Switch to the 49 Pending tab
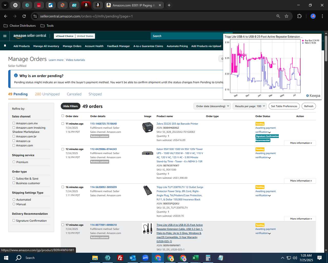Screen dimensions: 328x263 click(18, 94)
